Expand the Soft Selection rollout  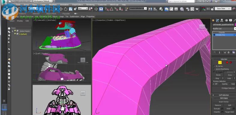point(224,95)
